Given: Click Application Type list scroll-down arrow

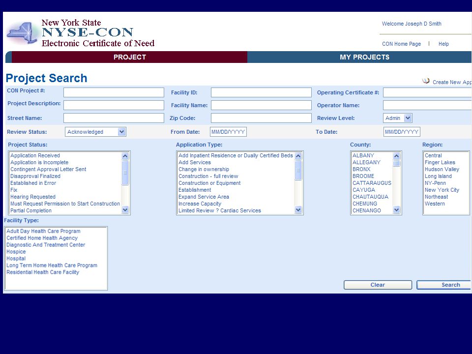Looking at the screenshot, I should (298, 210).
